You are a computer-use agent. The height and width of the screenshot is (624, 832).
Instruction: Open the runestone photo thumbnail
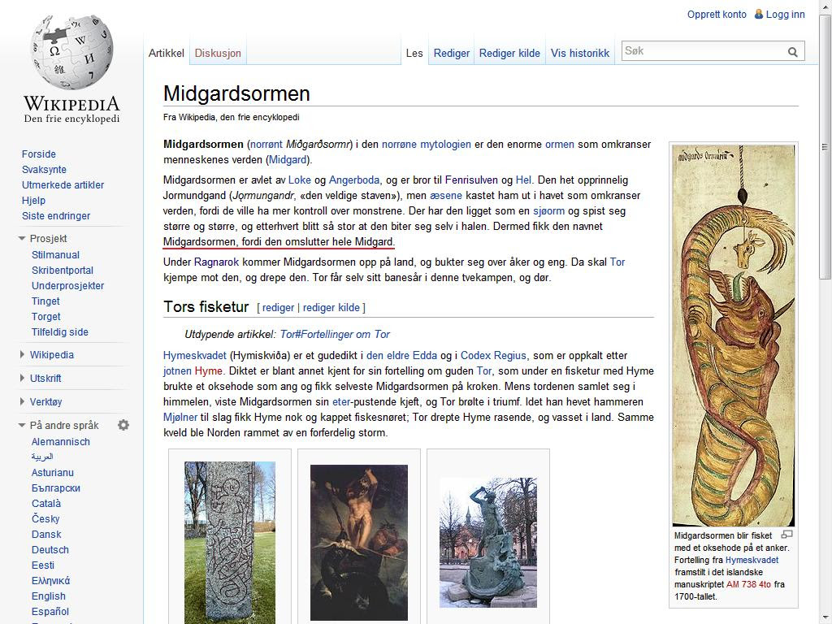(230, 543)
